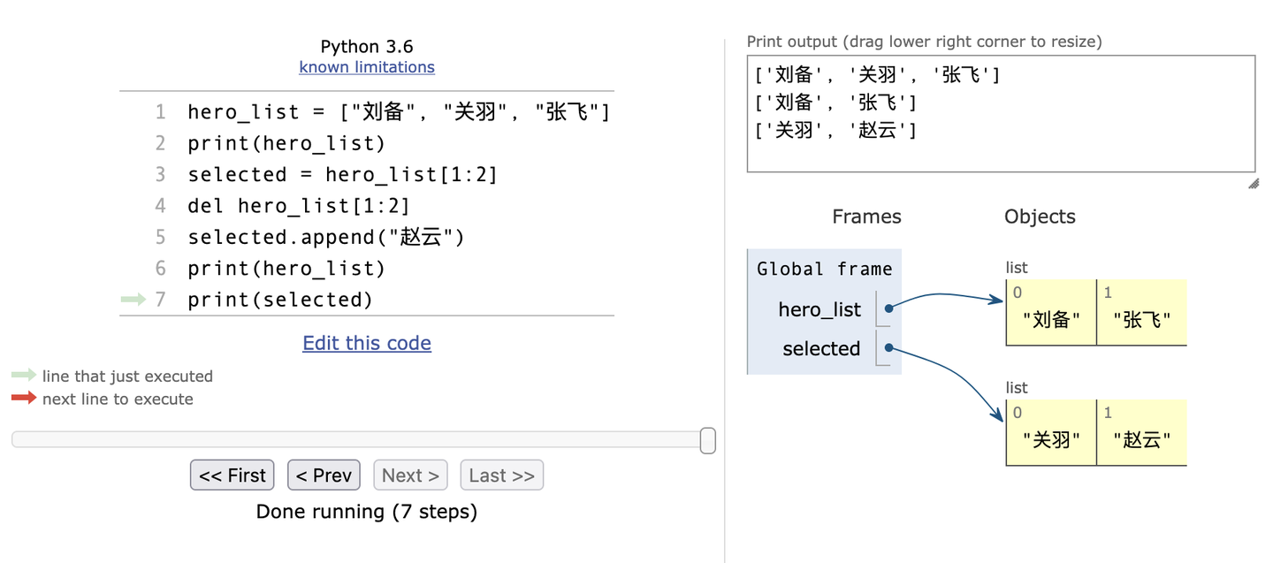This screenshot has width=1273, height=563.
Task: Step back with the < Prev button
Action: point(324,476)
